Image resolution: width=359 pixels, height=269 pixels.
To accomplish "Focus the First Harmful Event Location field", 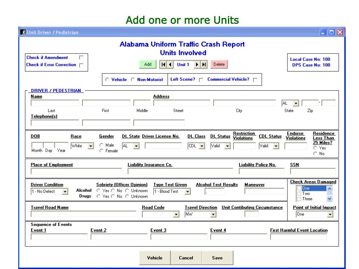I will 299,237.
